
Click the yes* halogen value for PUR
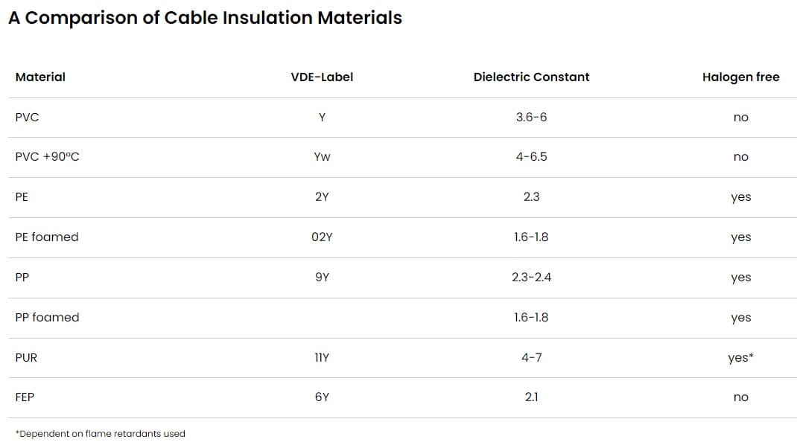[x=740, y=357]
